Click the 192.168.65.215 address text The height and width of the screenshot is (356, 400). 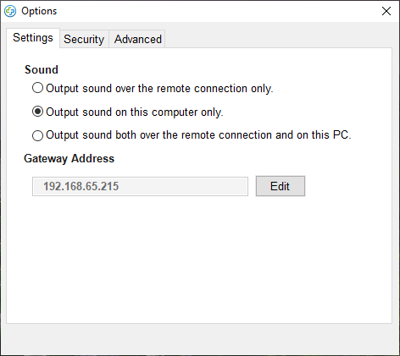(81, 186)
